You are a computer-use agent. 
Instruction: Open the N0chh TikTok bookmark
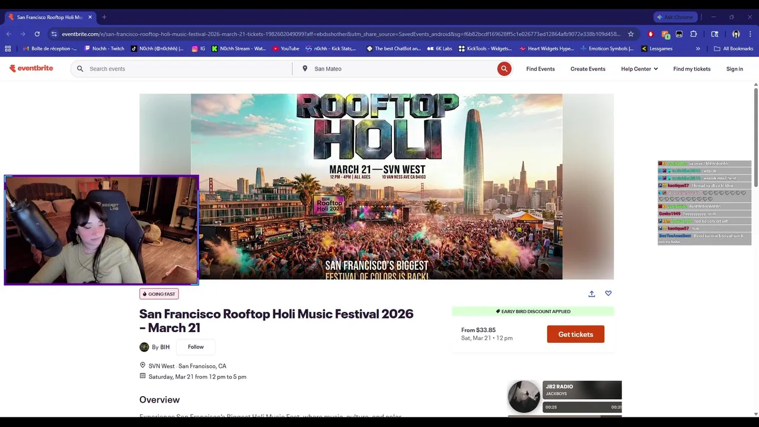pos(157,49)
